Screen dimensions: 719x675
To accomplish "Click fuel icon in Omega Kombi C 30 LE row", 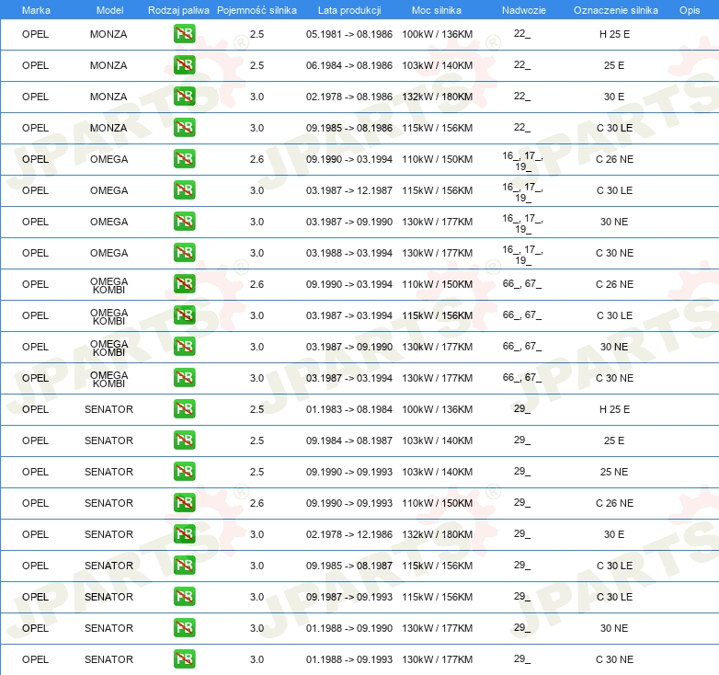I will 184,315.
